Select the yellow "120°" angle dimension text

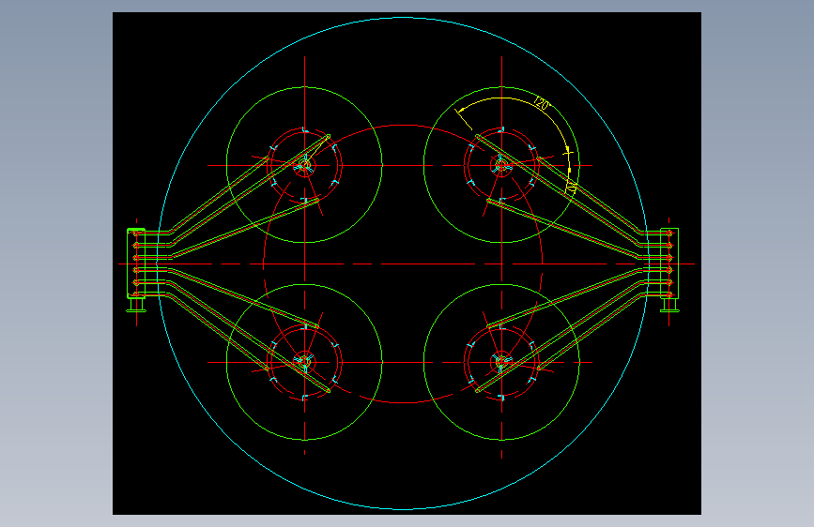(x=542, y=104)
